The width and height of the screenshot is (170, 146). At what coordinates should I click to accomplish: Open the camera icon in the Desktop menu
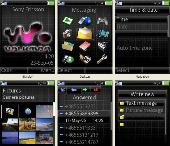[x=67, y=34]
